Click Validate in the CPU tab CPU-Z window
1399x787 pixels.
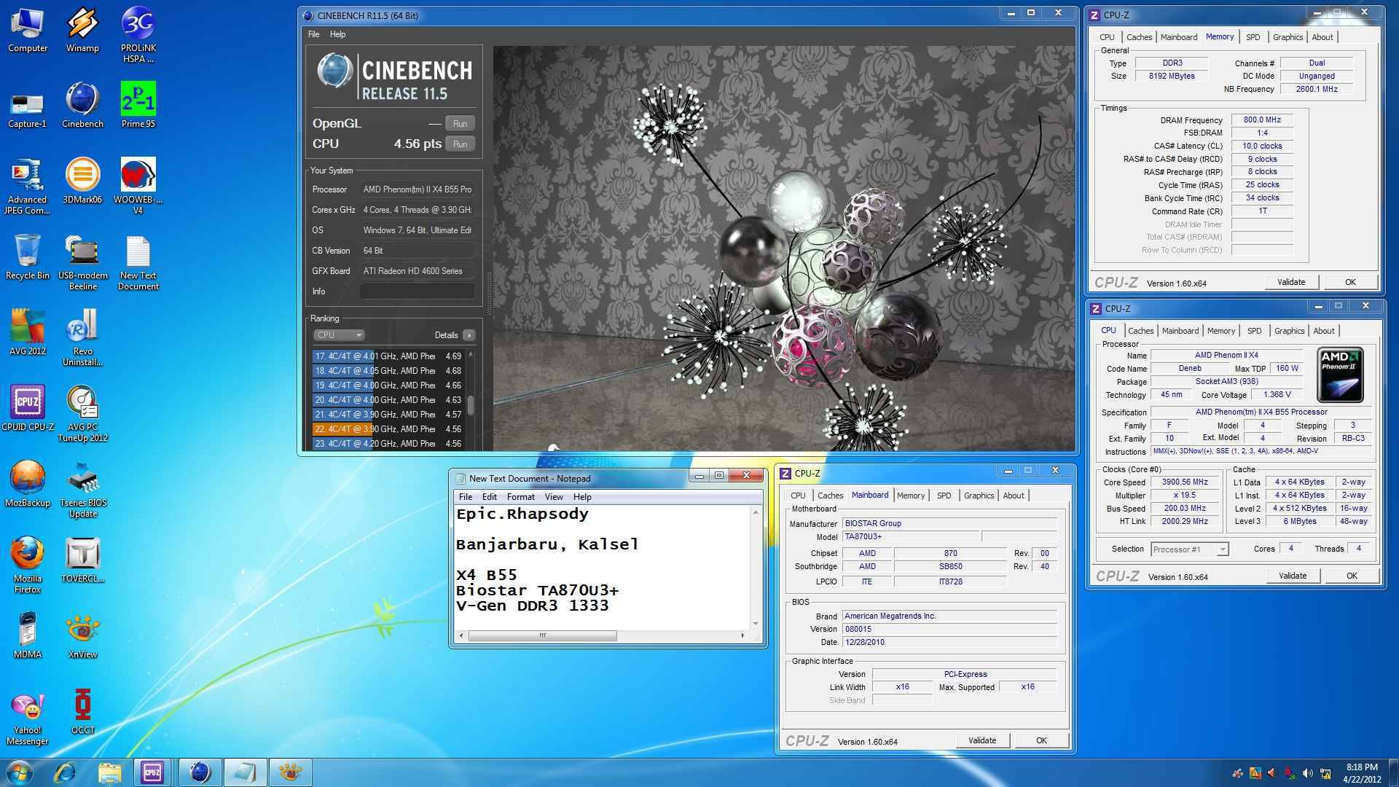click(1293, 576)
